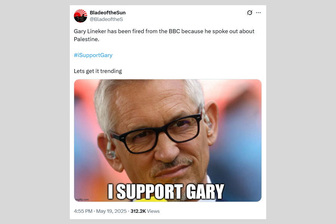Open the three-dot more options menu
The image size is (336, 224).
coord(258,13)
